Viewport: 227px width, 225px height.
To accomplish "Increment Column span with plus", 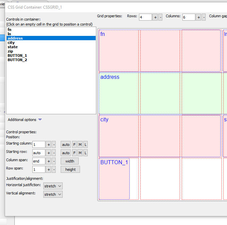I will tap(49, 161).
